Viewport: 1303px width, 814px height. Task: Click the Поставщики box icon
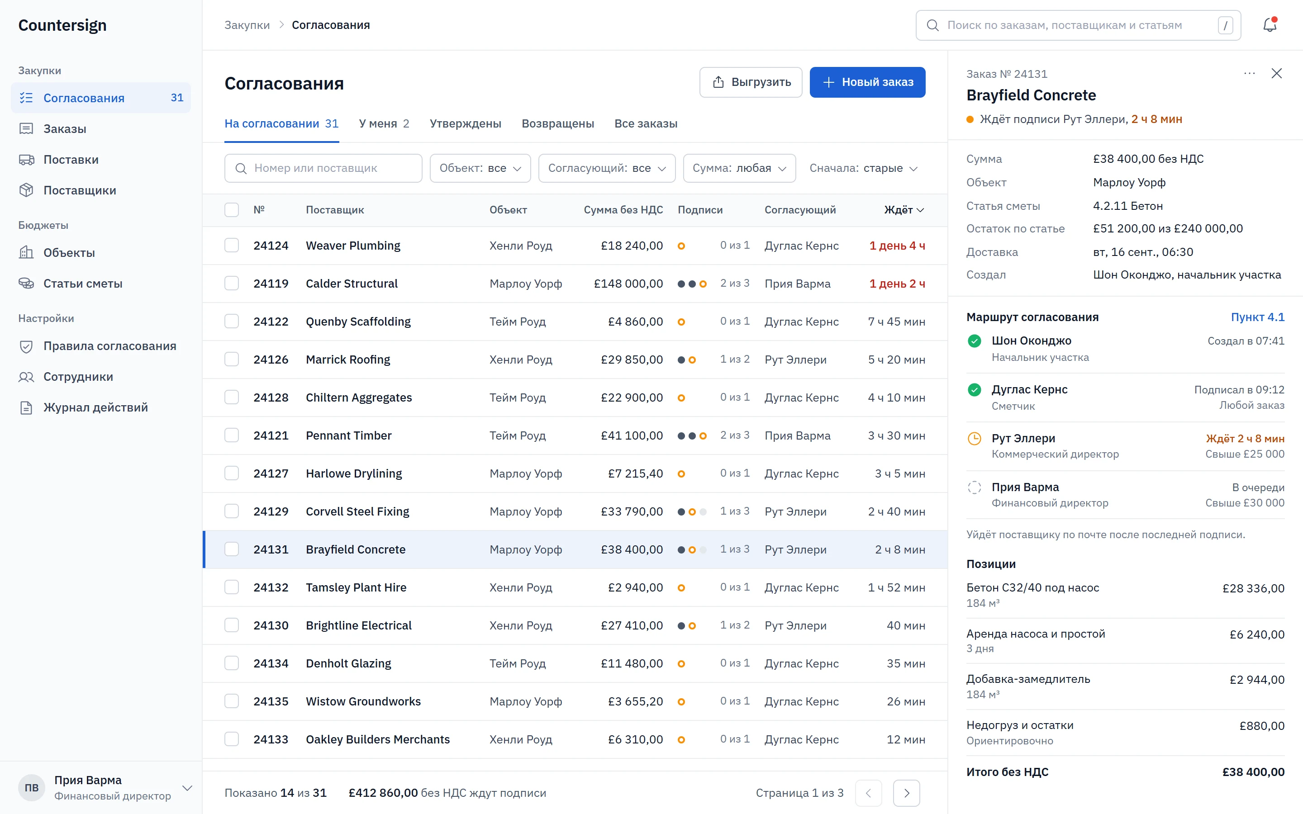coord(26,190)
